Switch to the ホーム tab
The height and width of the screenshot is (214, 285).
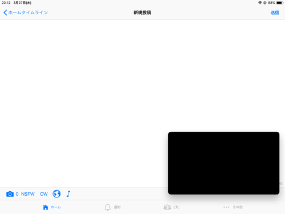tap(52, 207)
